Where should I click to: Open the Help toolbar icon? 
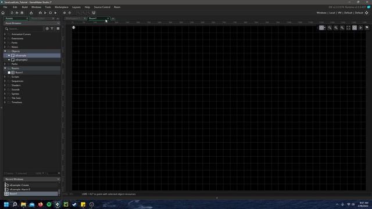click(x=70, y=13)
